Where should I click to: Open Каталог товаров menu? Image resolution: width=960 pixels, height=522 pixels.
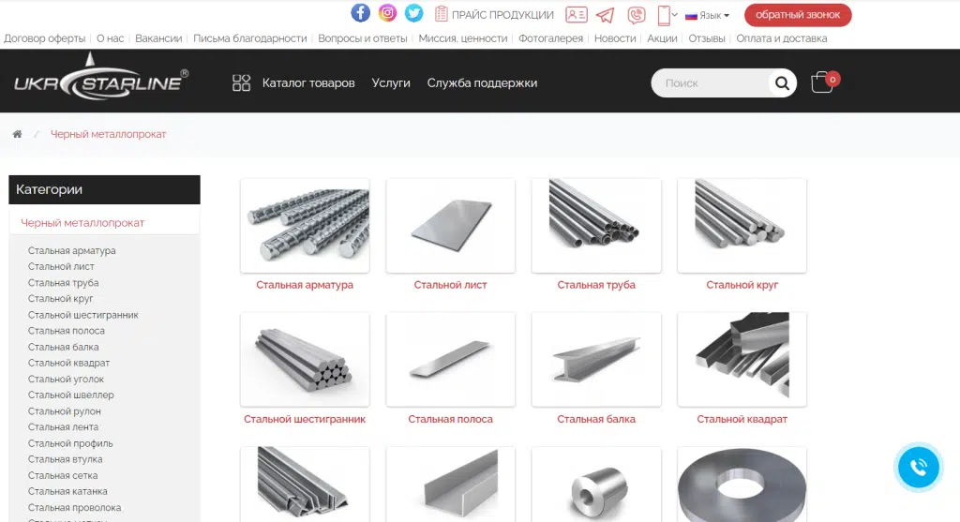coord(308,82)
